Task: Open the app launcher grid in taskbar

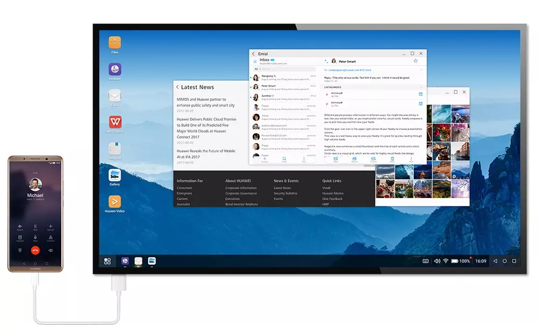Action: point(108,261)
